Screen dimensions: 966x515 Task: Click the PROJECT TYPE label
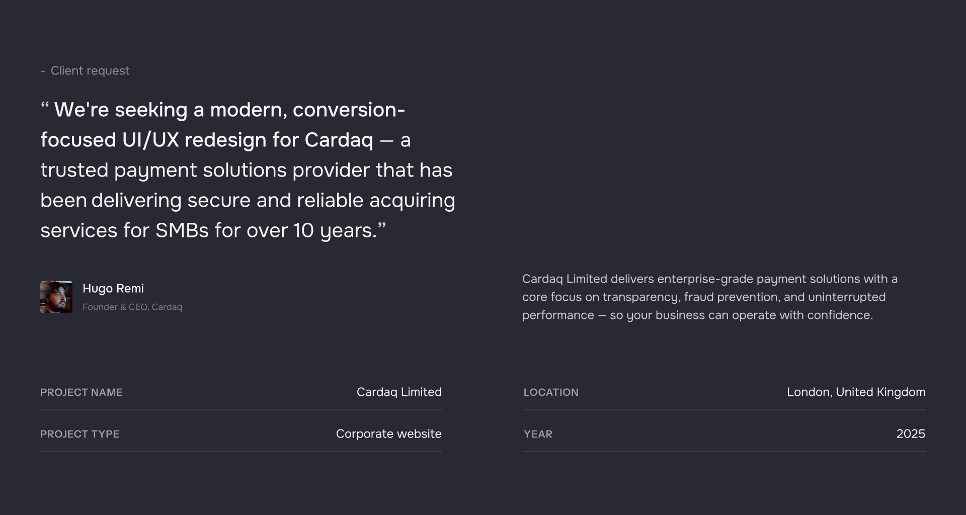(x=79, y=434)
